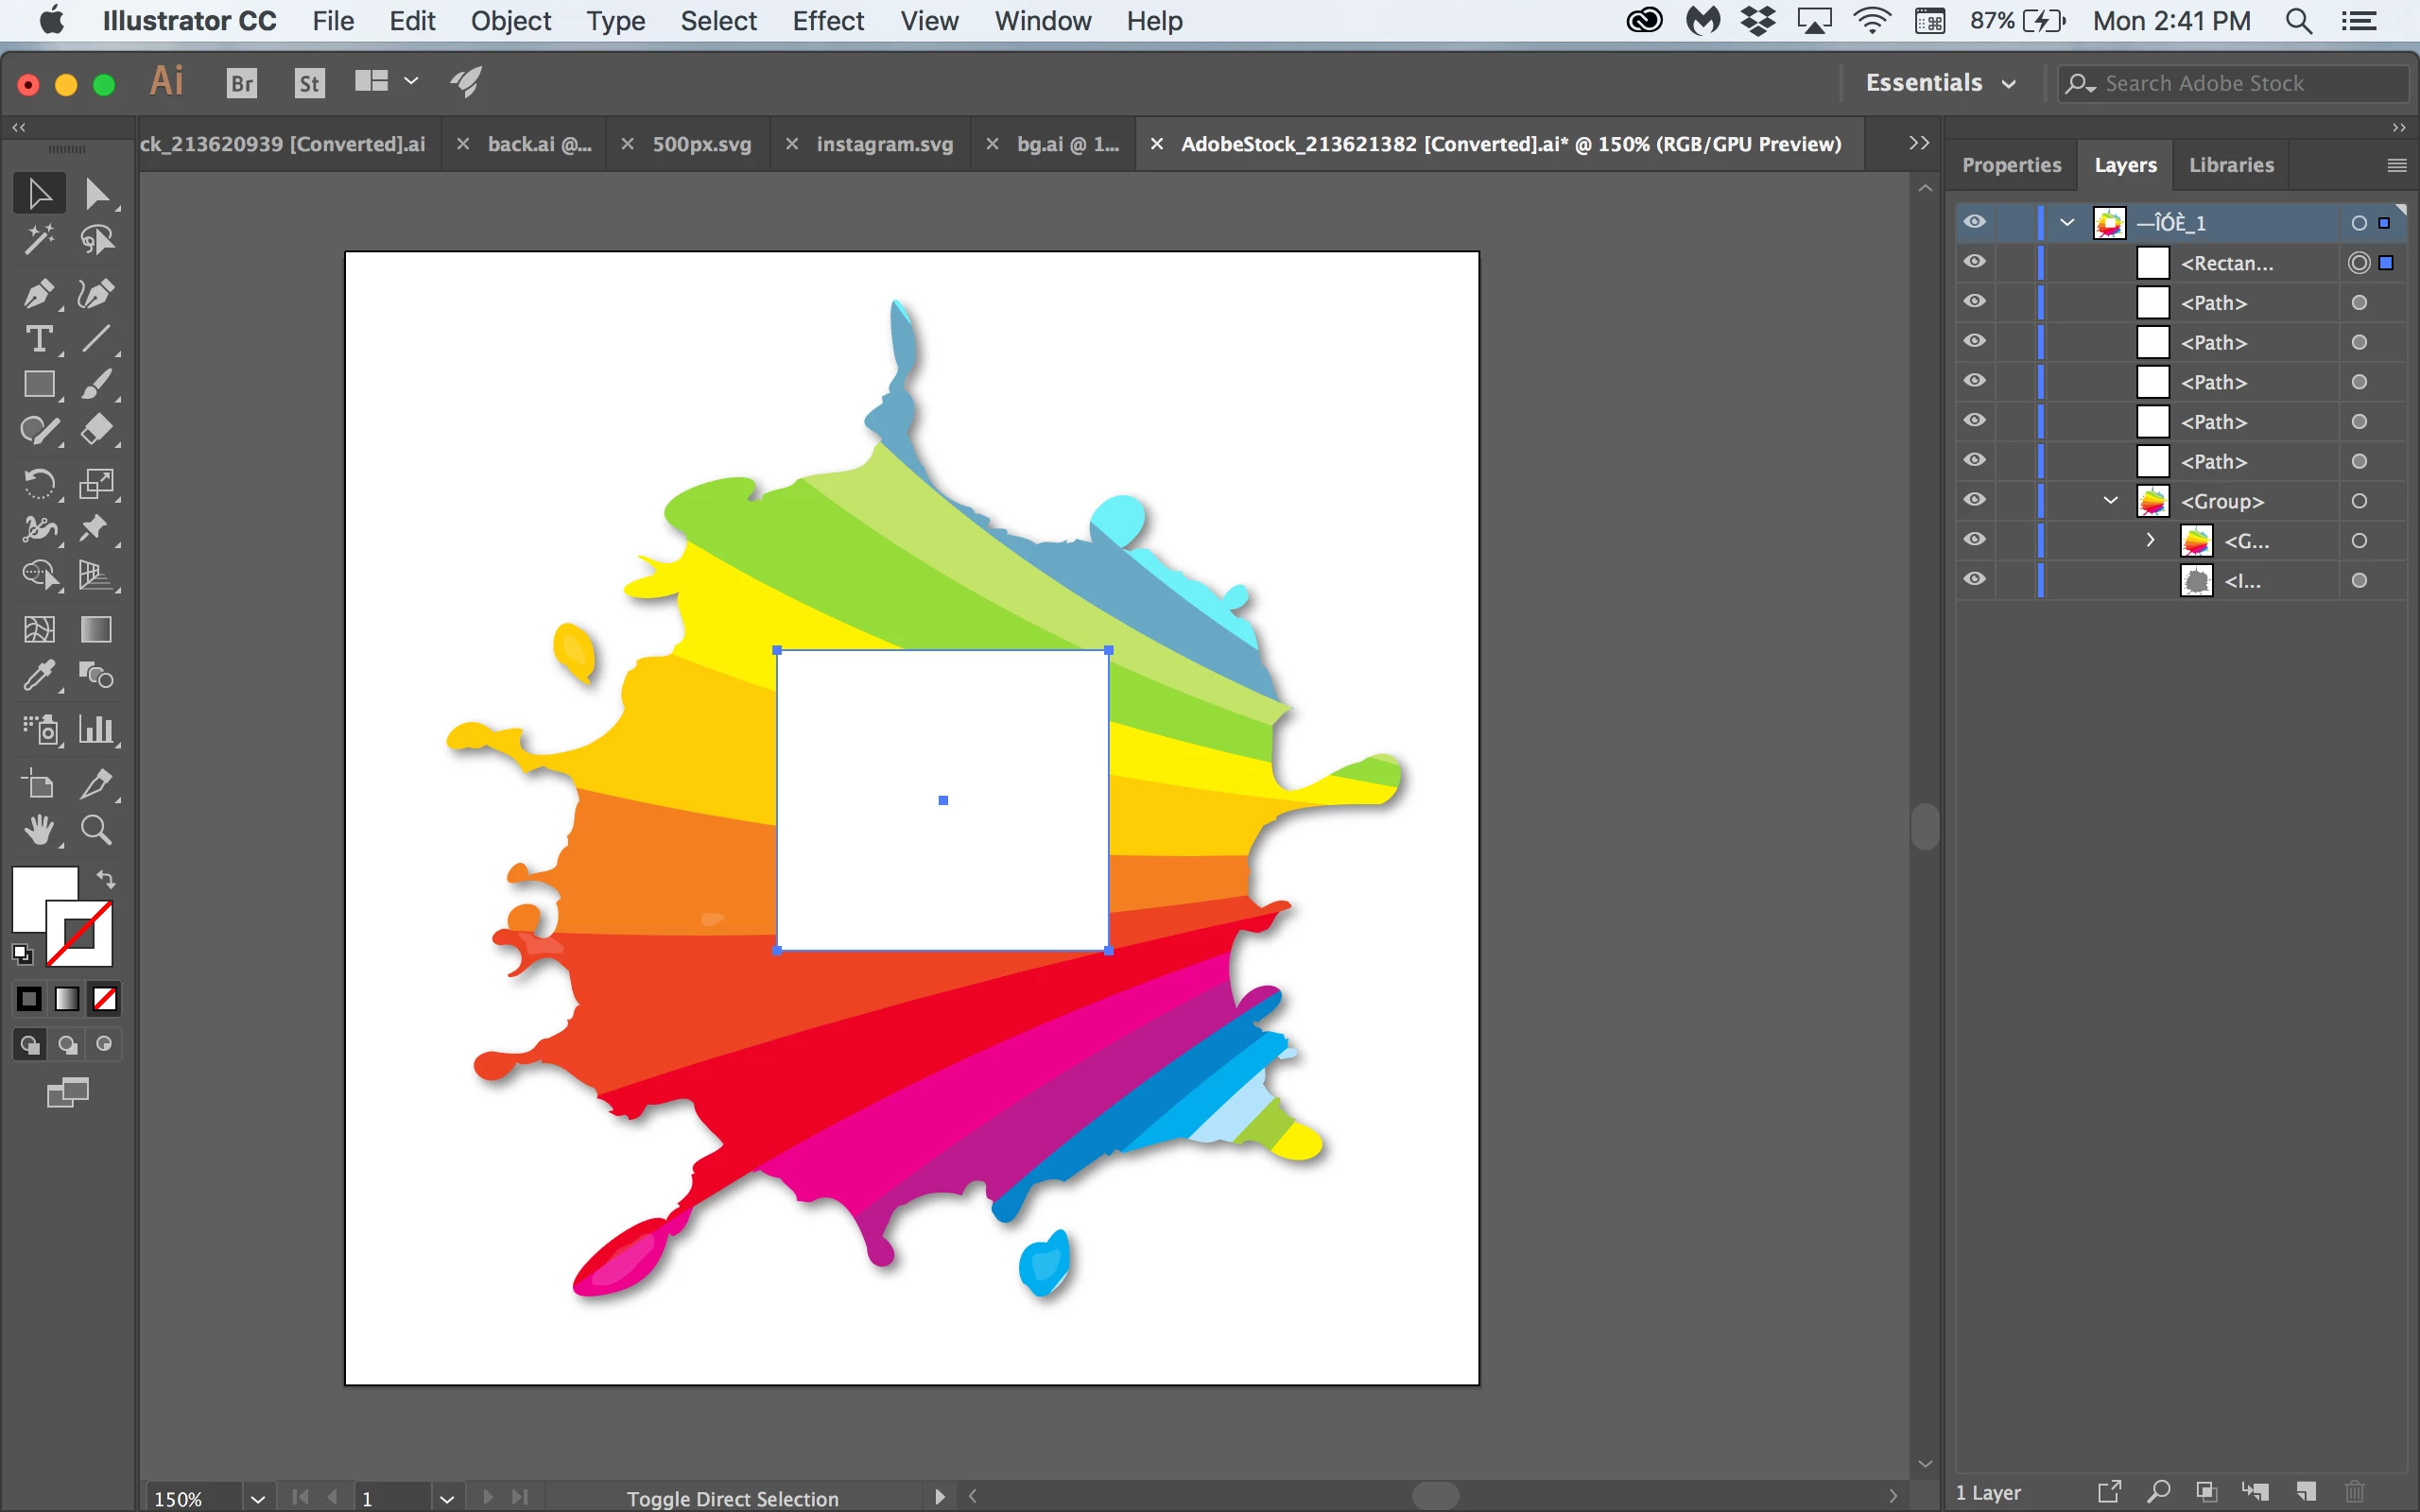Open the zoom level dropdown
Viewport: 2420px width, 1512px height.
coord(257,1498)
